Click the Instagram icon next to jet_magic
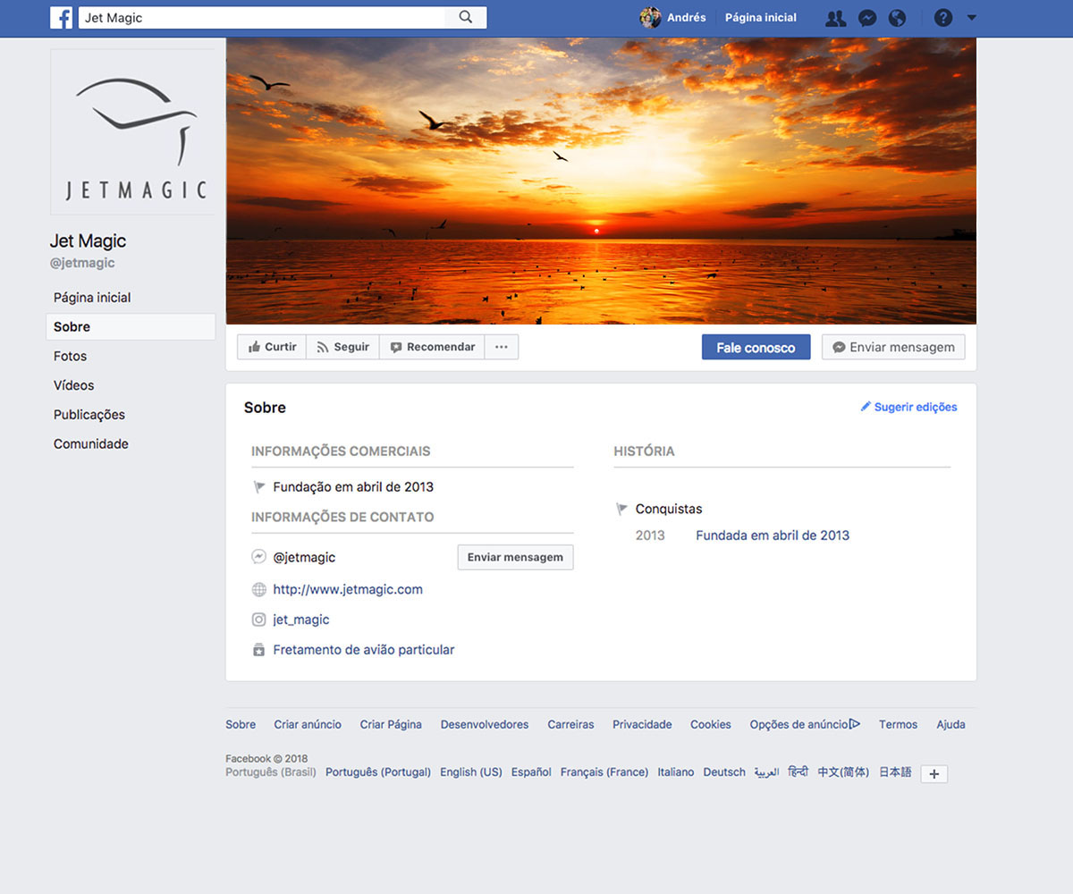This screenshot has width=1073, height=894. coord(258,619)
